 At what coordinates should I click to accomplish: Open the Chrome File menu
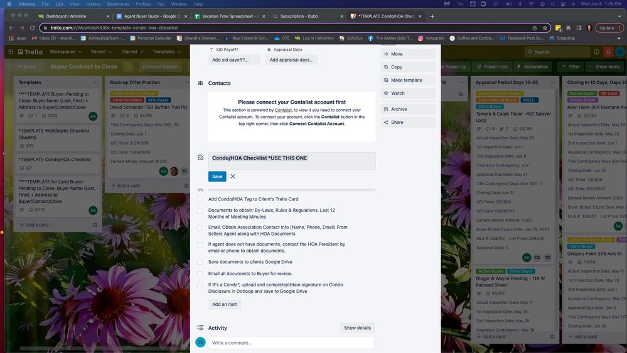(45, 4)
